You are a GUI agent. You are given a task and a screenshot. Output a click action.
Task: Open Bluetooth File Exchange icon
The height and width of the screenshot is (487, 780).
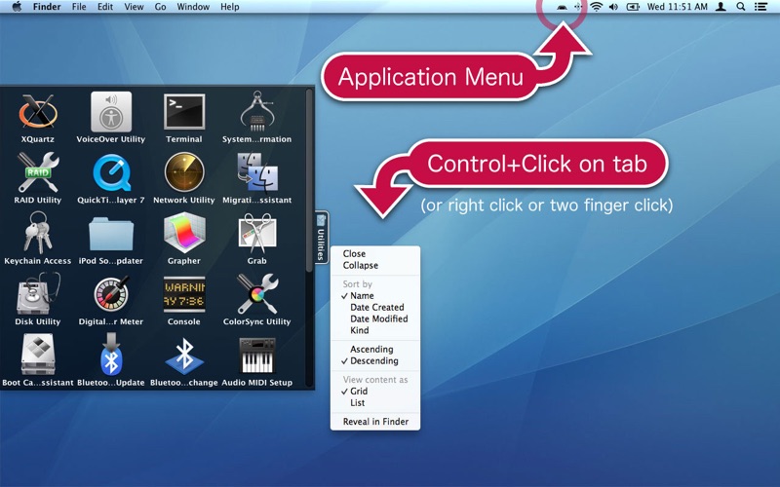pyautogui.click(x=184, y=355)
